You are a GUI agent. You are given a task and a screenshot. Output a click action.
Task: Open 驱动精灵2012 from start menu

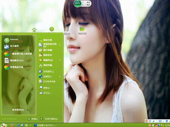[x=16, y=60]
